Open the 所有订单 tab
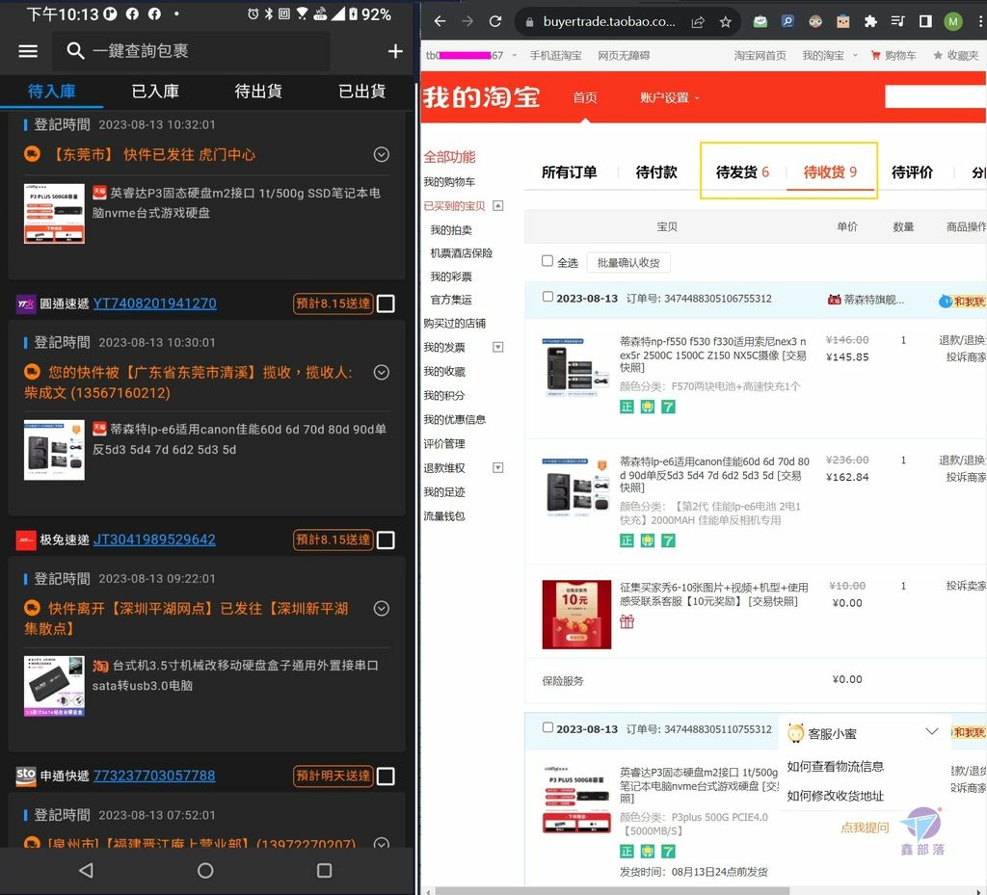 tap(569, 171)
